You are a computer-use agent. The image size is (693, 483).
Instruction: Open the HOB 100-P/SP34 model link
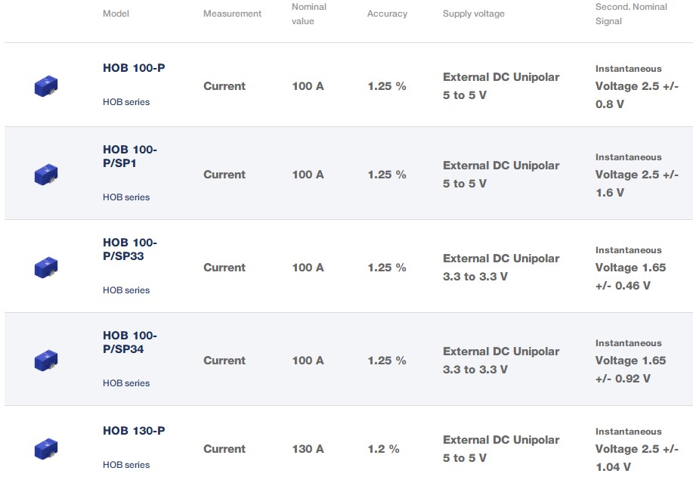(130, 342)
